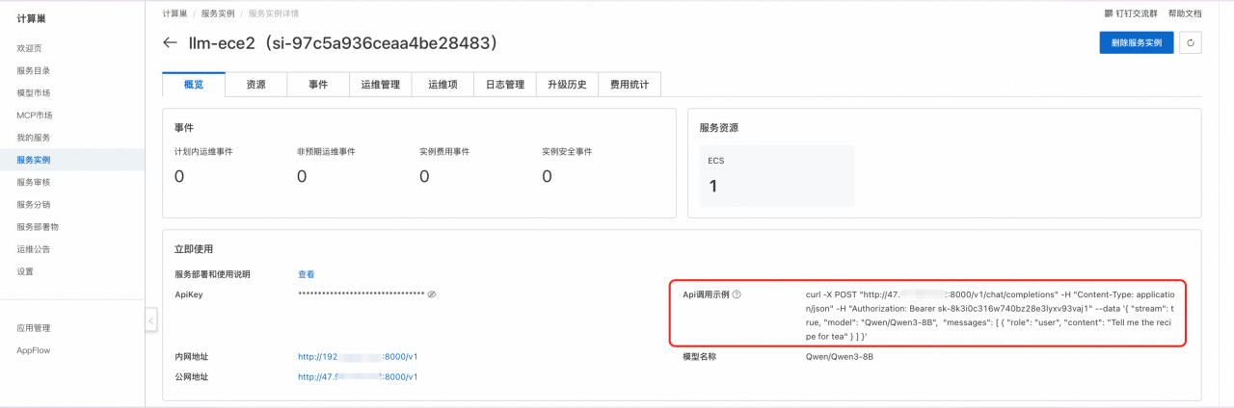Click 删除服务实例 button
The width and height of the screenshot is (1234, 408).
[x=1137, y=42]
